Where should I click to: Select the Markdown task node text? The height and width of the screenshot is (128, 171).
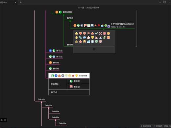coord(122,25)
